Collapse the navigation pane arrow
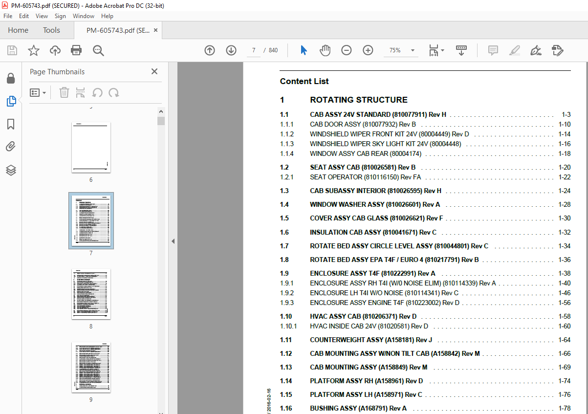The width and height of the screenshot is (588, 414). click(173, 241)
